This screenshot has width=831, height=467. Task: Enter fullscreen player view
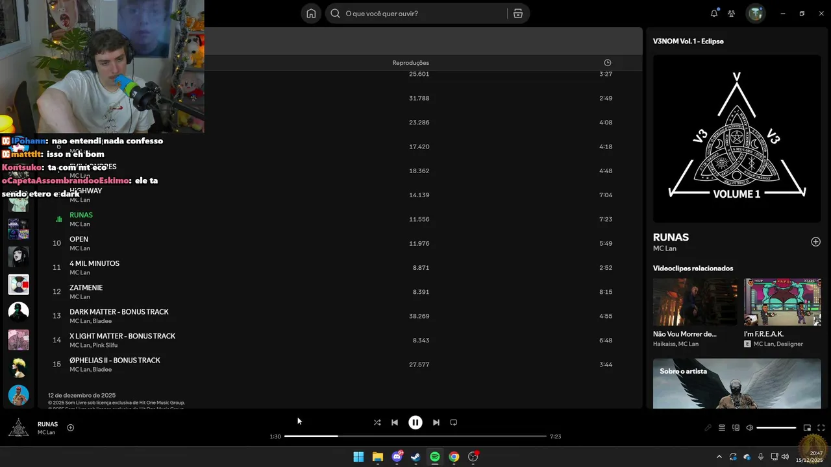(x=821, y=428)
